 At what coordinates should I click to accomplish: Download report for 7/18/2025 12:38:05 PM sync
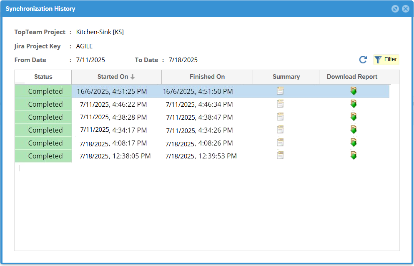(x=354, y=156)
